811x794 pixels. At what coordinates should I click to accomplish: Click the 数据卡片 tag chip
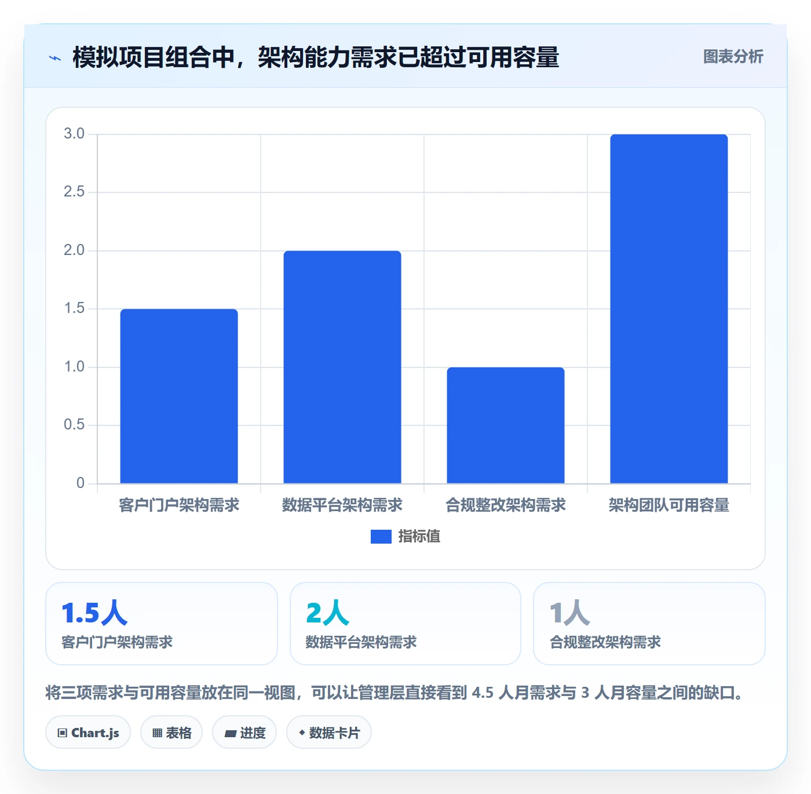pyautogui.click(x=329, y=733)
